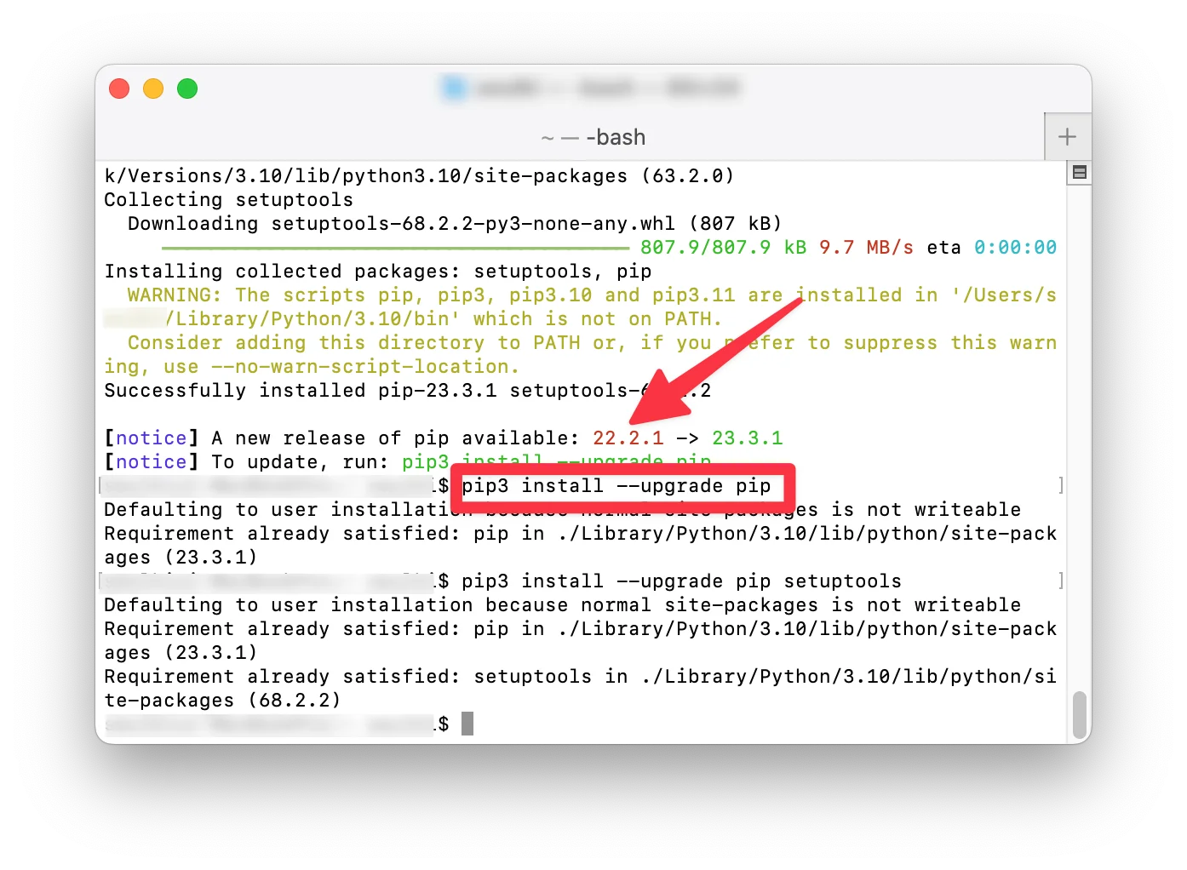Click the red "9.7 MB/s" download speed

click(x=866, y=247)
